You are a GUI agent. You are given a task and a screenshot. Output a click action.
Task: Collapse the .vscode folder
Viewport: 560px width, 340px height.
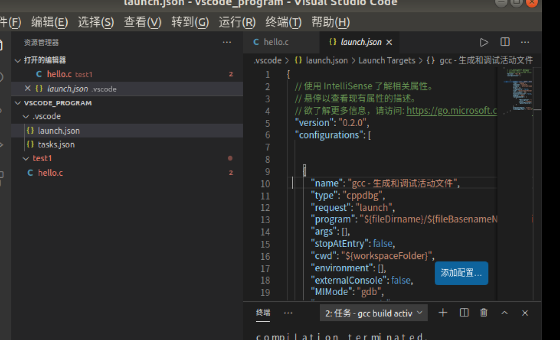click(25, 116)
